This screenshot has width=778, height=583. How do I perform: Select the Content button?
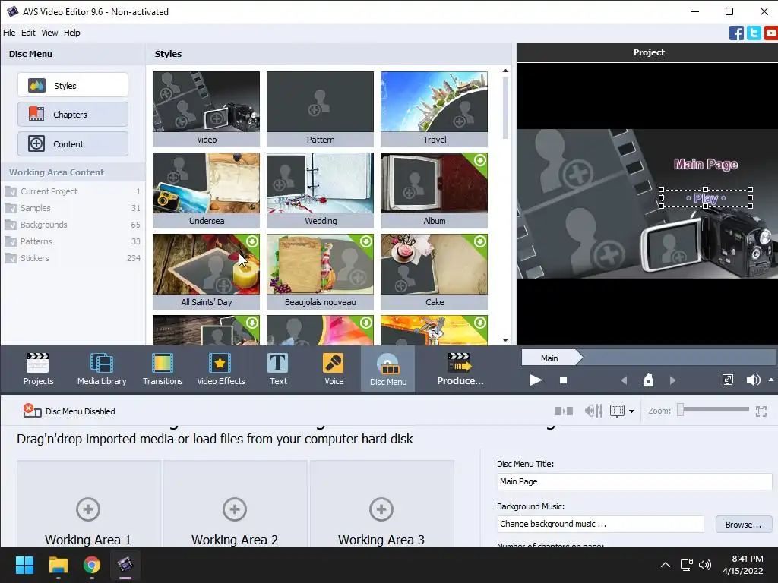point(73,143)
